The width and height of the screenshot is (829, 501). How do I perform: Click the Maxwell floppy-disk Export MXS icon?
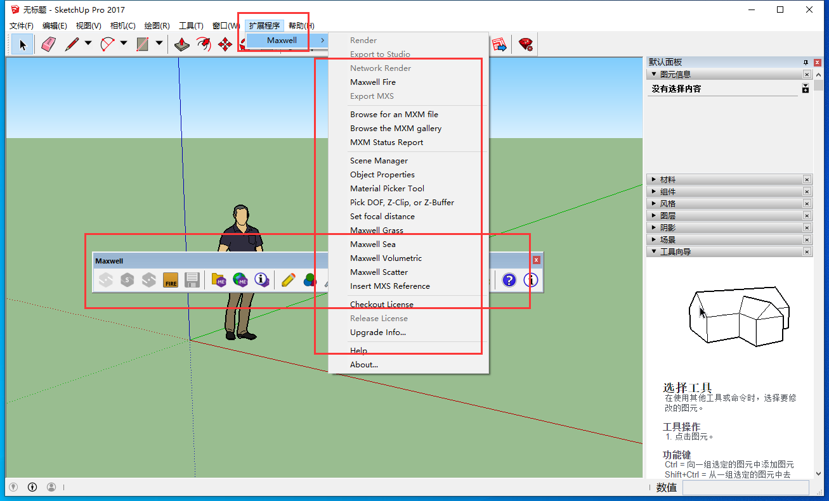point(192,279)
